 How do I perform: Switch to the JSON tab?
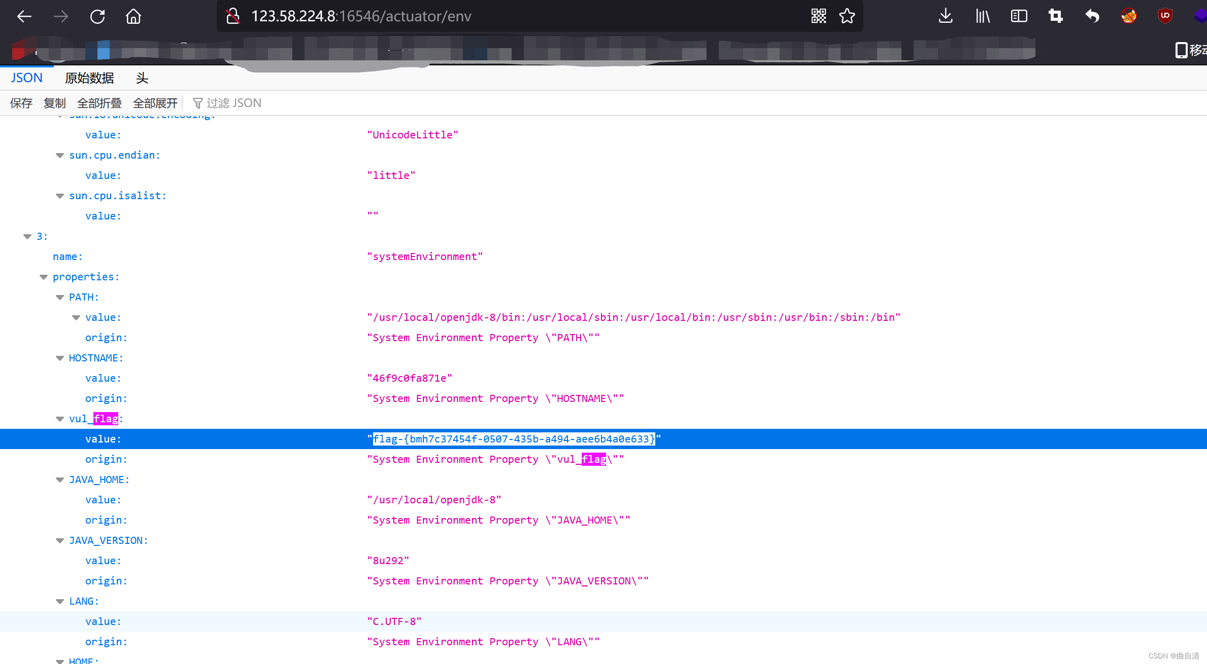(27, 78)
